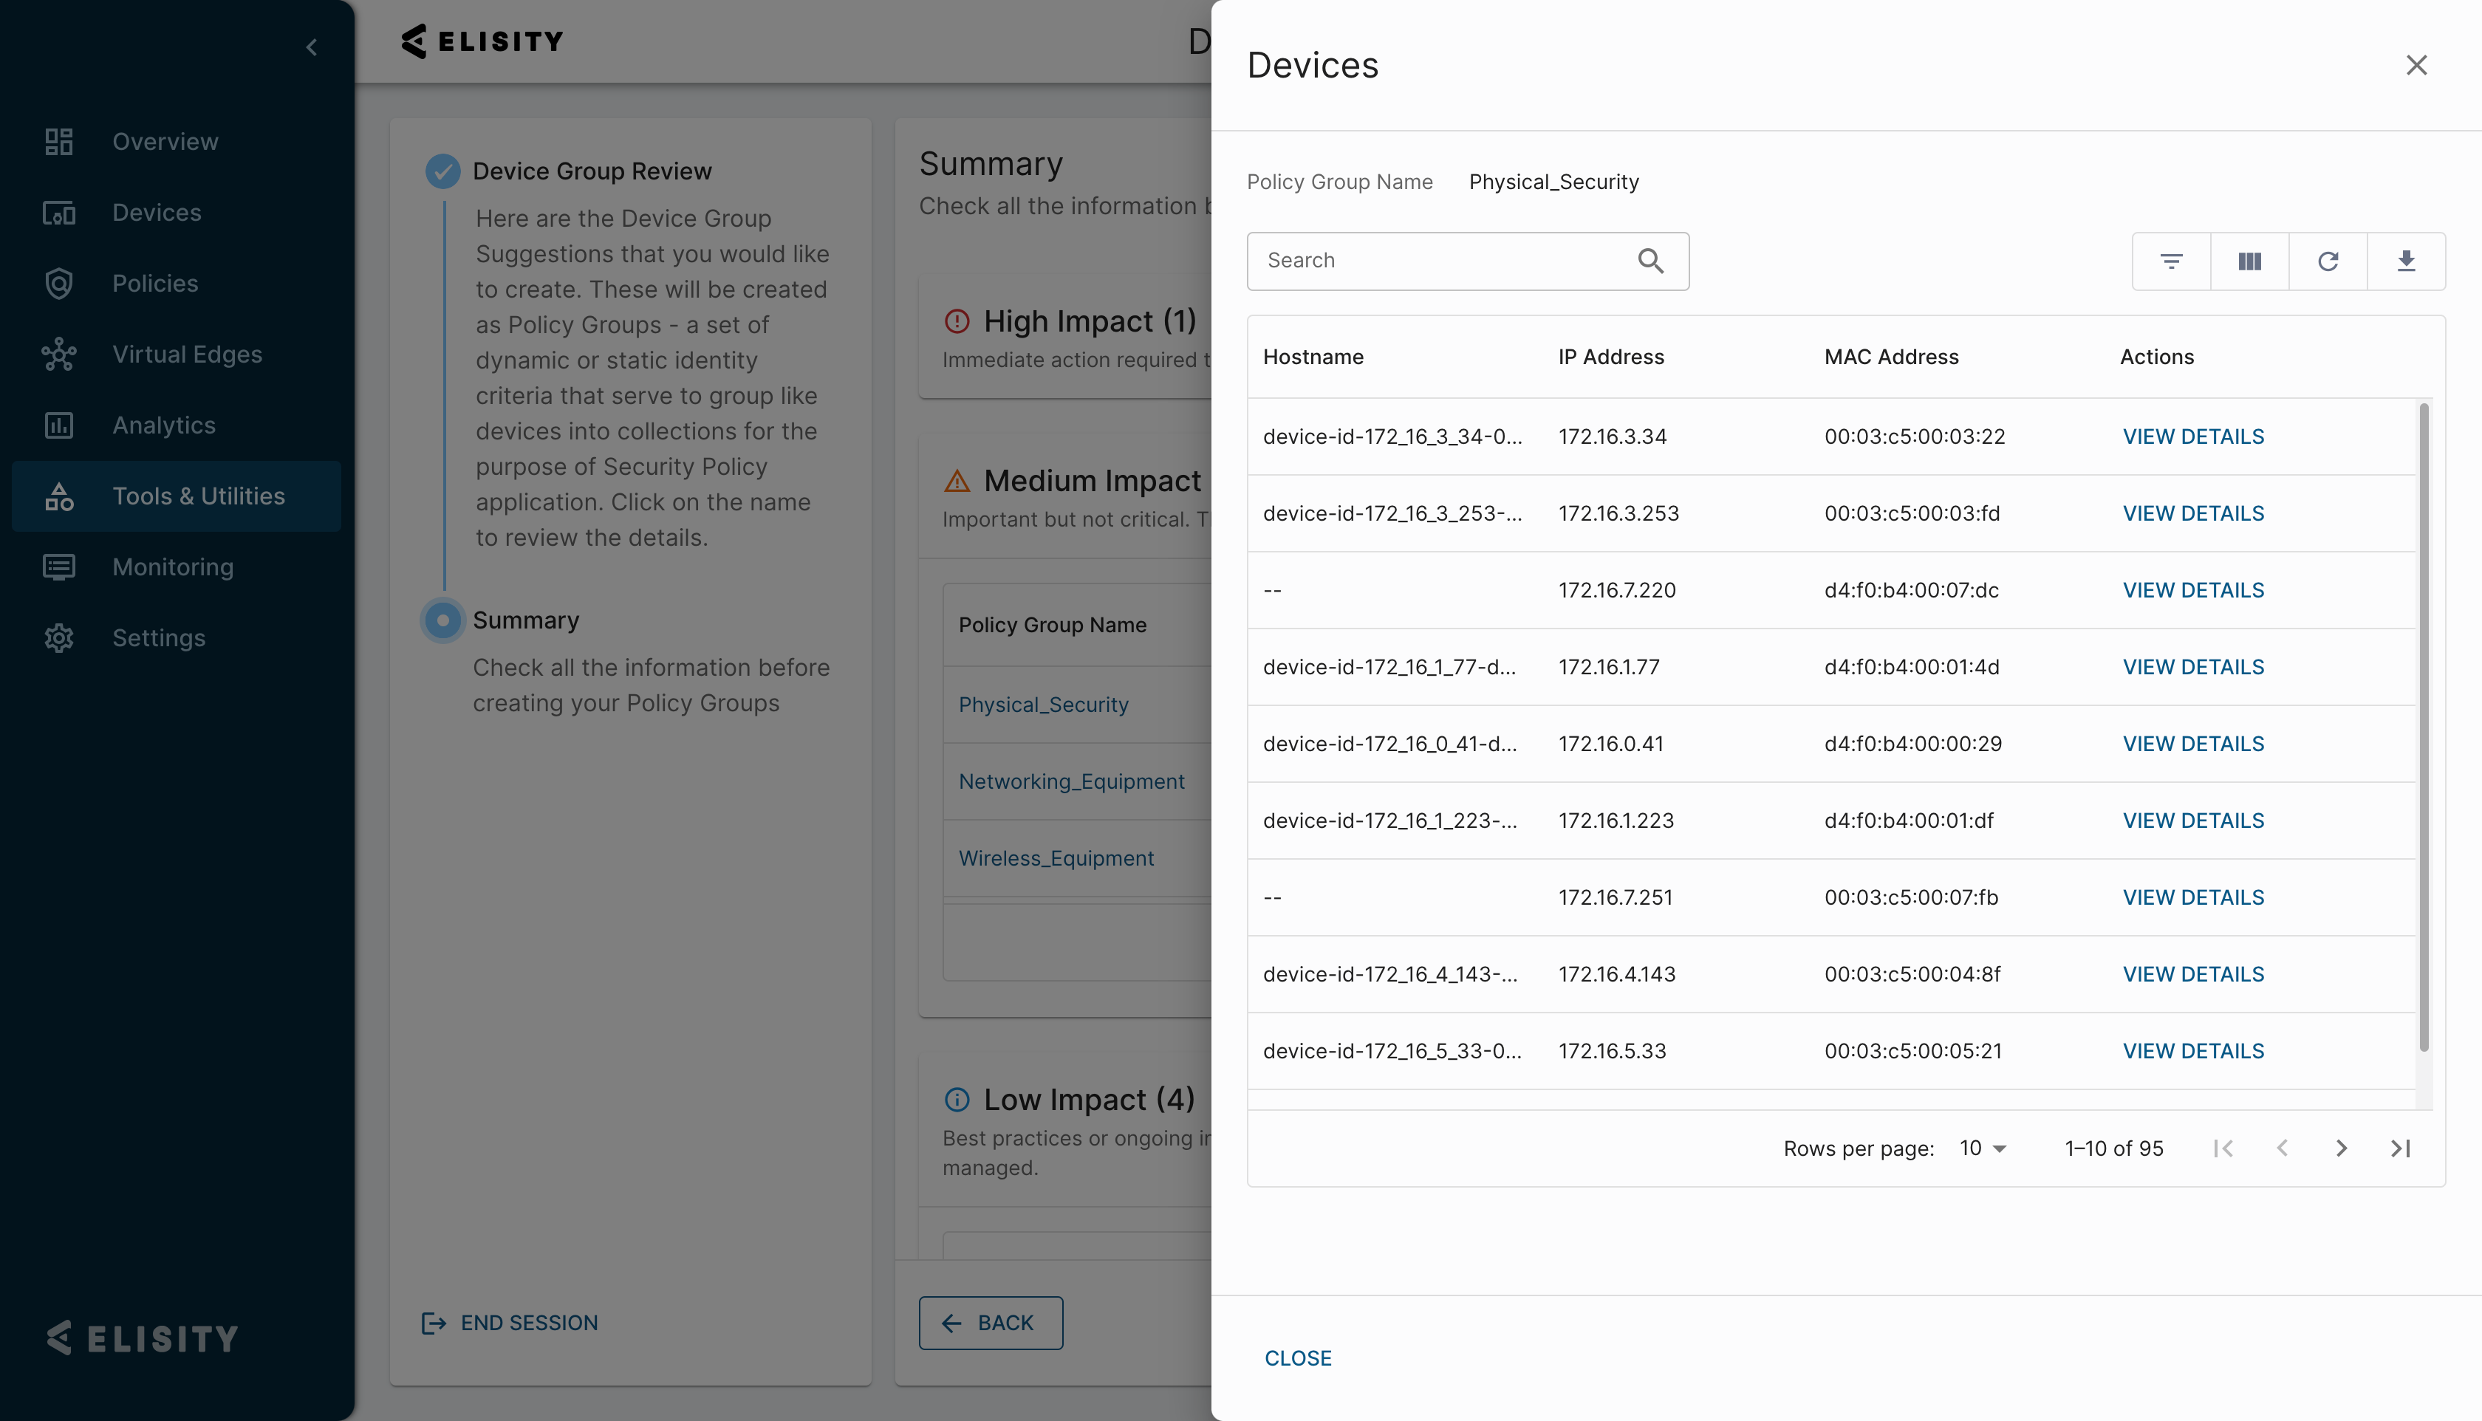Click hostname device-id-172_16_1_77-d...
Viewport: 2482px width, 1421px height.
[x=1389, y=668]
